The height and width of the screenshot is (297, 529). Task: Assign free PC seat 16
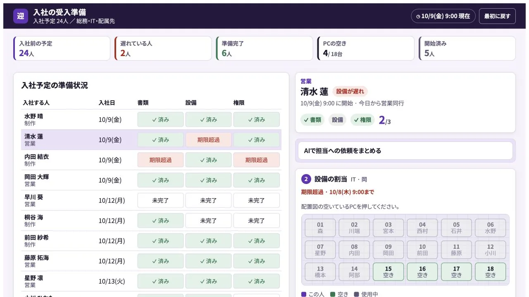422,272
